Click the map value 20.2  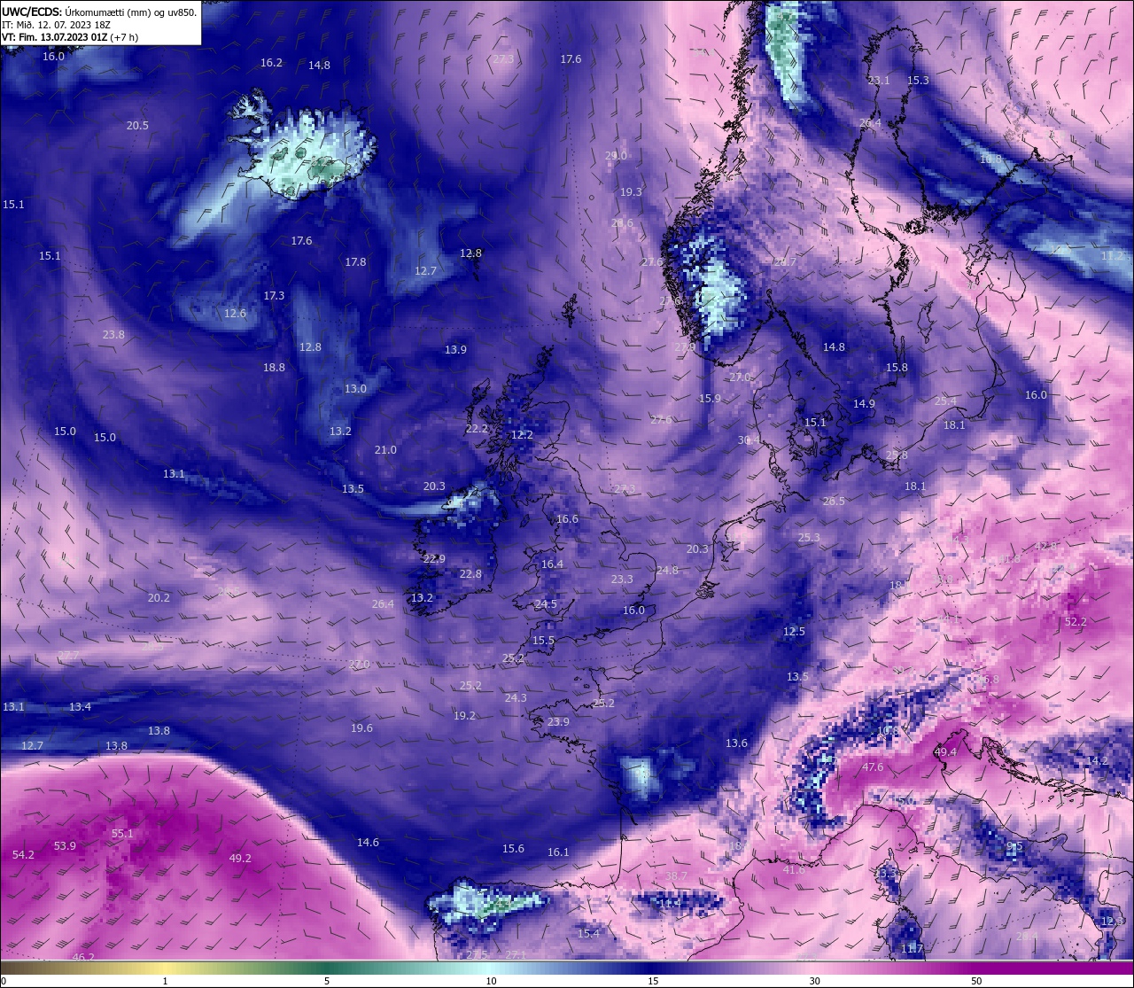click(159, 598)
